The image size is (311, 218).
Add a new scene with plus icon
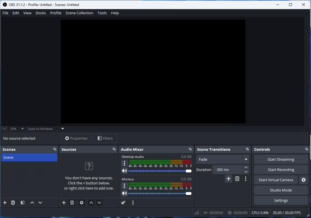click(5, 203)
